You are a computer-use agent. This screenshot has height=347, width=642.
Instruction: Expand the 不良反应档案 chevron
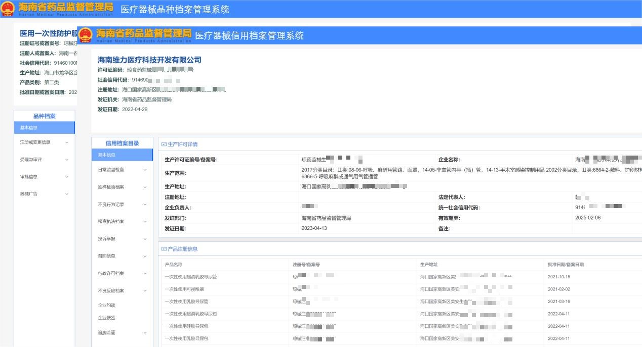(x=145, y=291)
